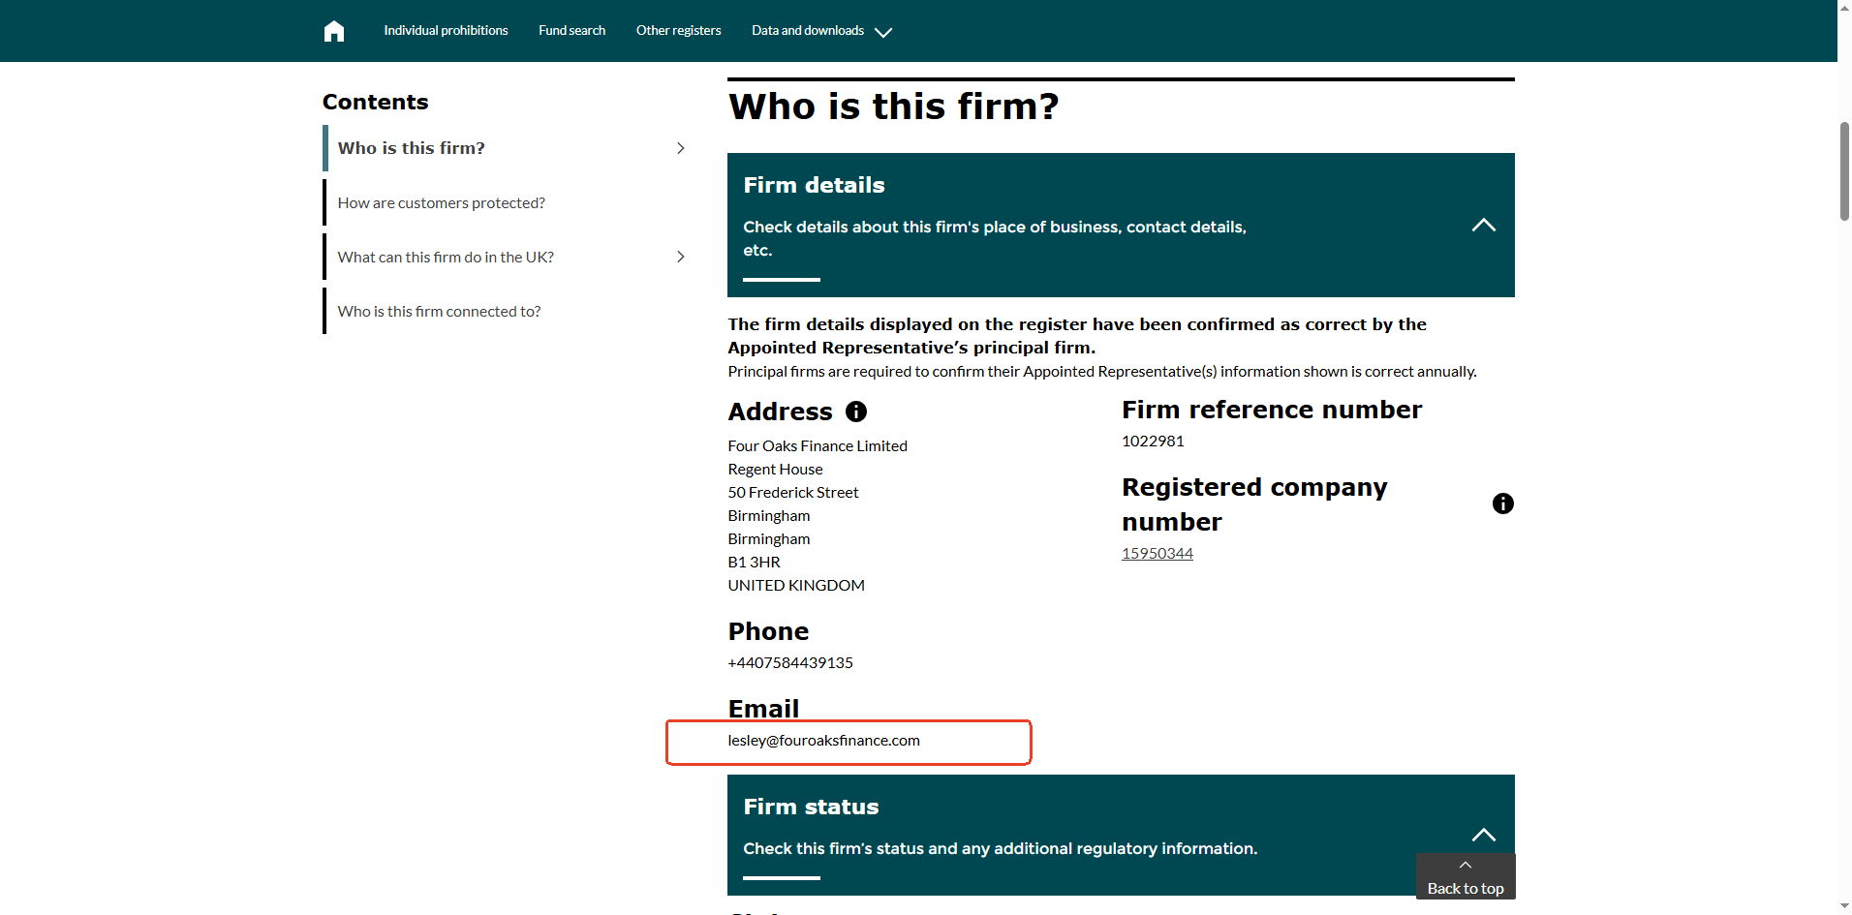The height and width of the screenshot is (915, 1852).
Task: Open company number 15950344 link
Action: tap(1157, 554)
